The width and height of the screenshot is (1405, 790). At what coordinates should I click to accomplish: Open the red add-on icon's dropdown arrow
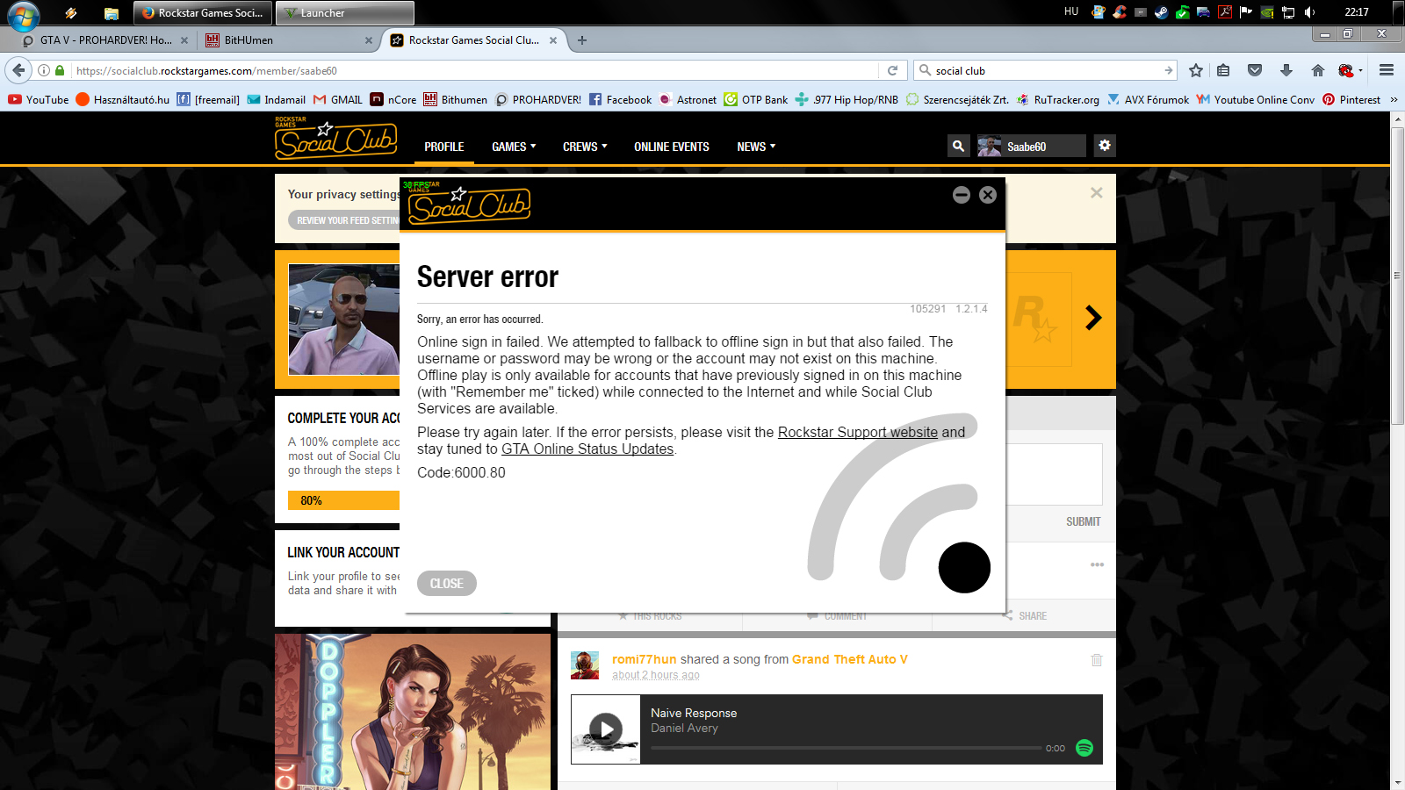click(1360, 71)
